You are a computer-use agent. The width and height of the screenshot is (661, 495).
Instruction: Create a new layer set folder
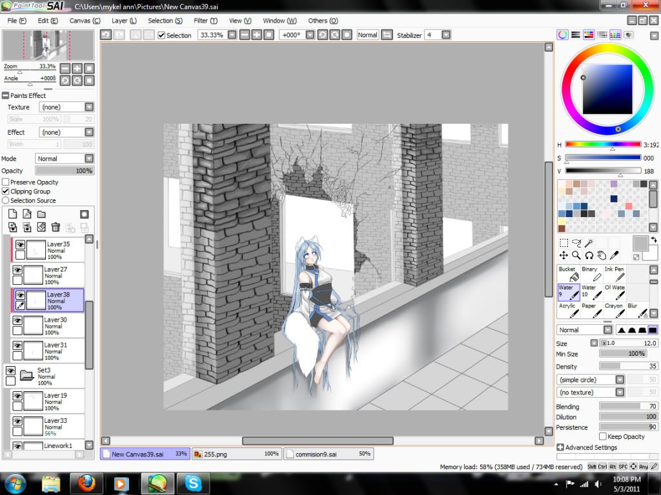point(41,214)
